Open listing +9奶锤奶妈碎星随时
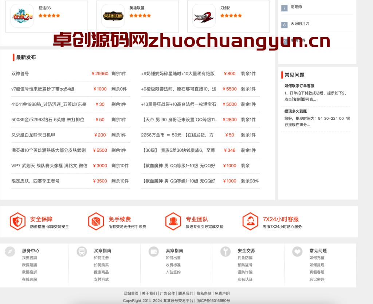373x304 pixels. pyautogui.click(x=178, y=74)
